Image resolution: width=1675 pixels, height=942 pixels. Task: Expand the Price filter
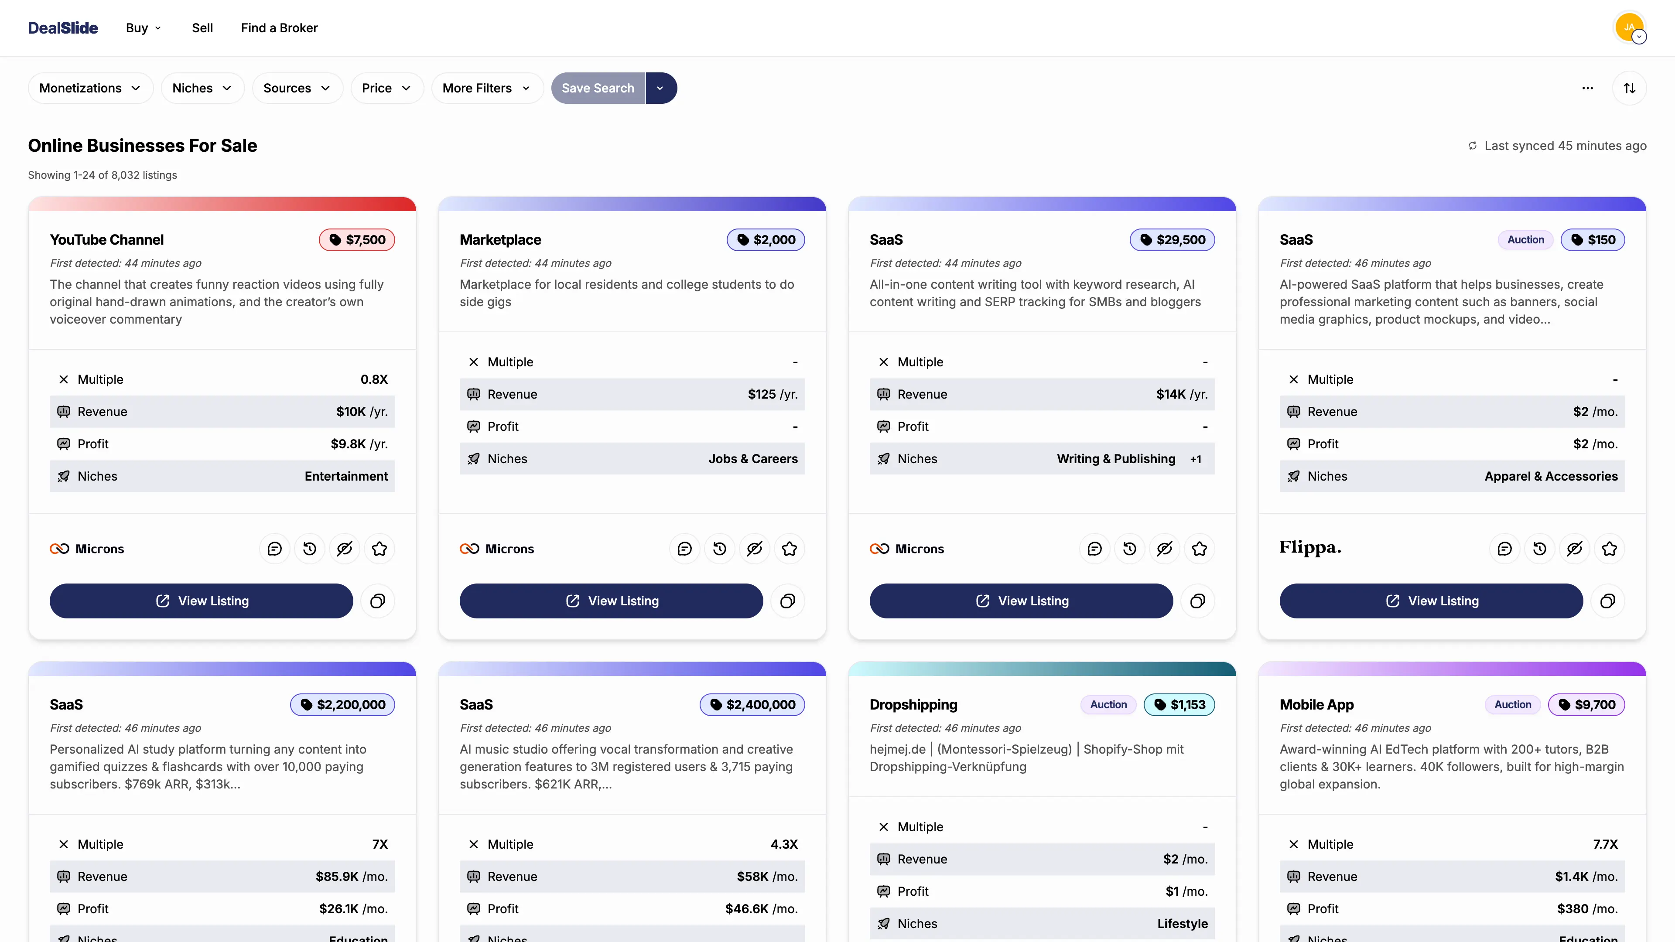(x=386, y=88)
